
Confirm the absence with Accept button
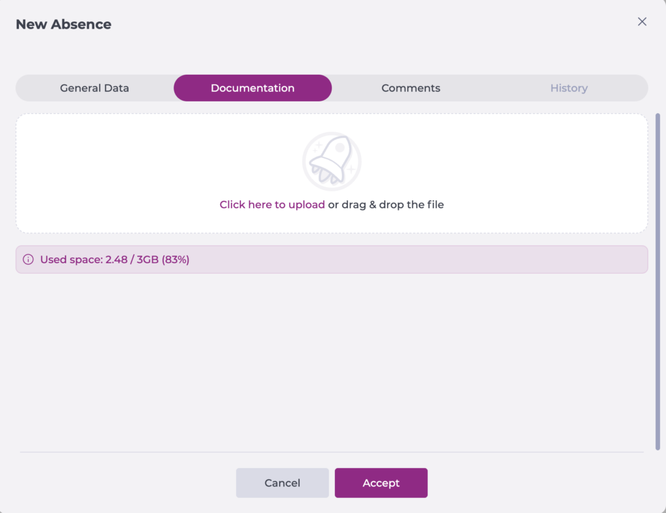tap(381, 483)
